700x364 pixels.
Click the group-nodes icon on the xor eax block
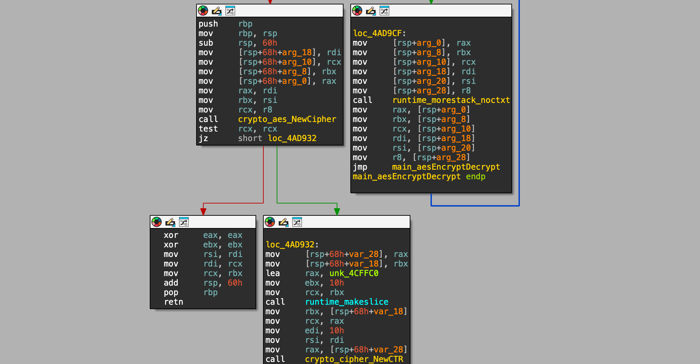click(x=184, y=222)
